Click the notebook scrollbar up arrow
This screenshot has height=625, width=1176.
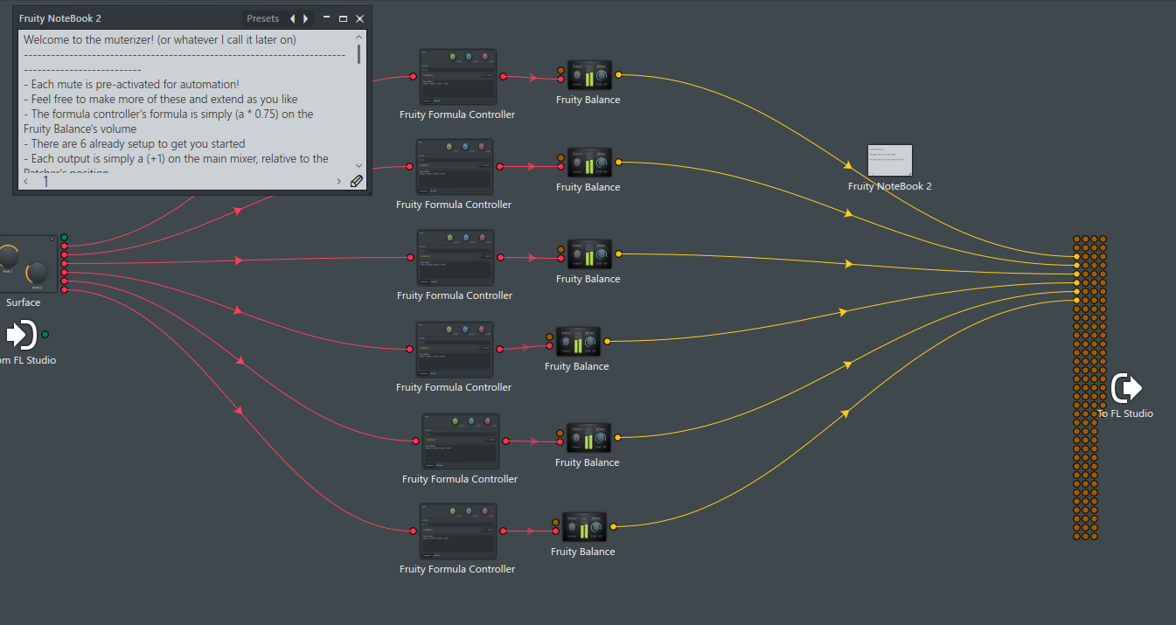(358, 38)
